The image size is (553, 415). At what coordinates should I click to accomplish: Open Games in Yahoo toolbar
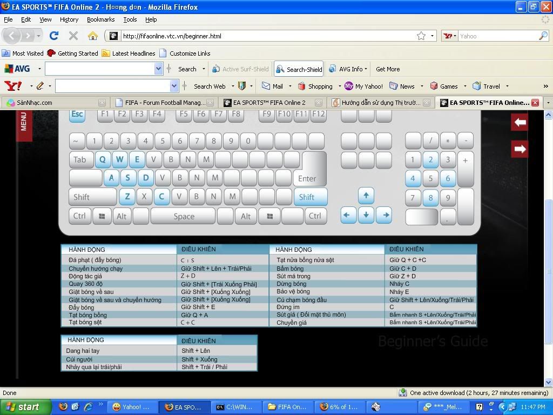(x=444, y=86)
